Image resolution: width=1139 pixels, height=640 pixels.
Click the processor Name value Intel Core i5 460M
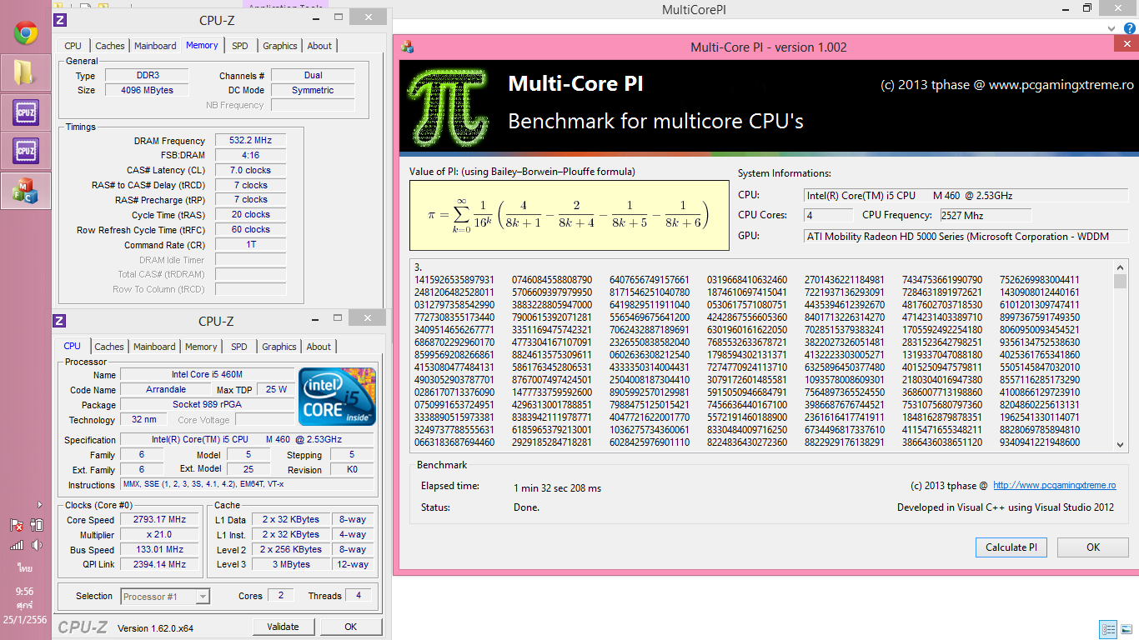tap(208, 375)
